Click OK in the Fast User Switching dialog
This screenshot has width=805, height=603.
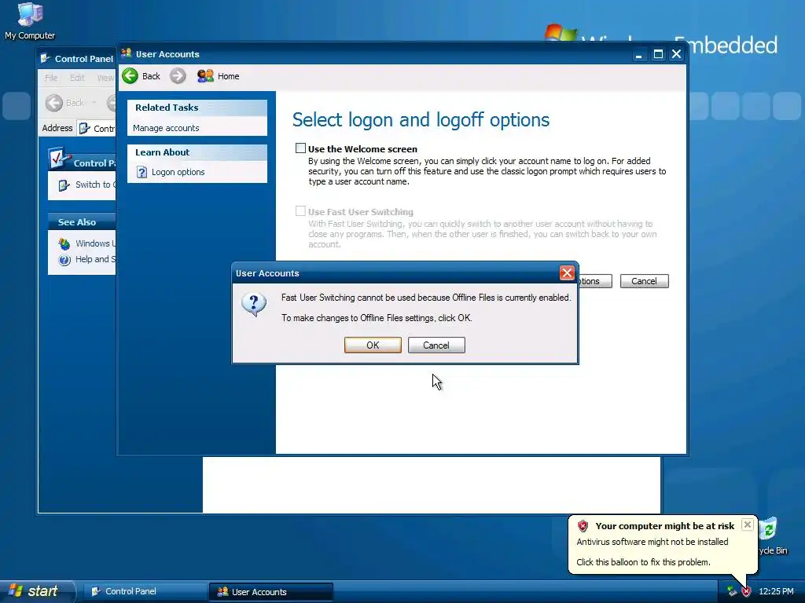click(373, 345)
